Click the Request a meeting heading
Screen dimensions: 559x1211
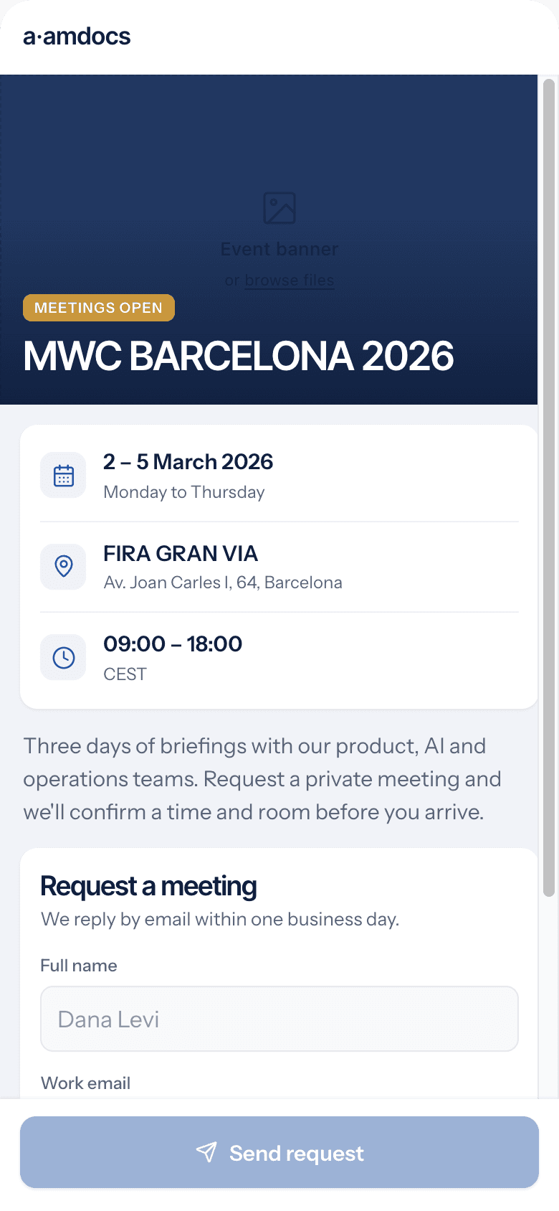tap(148, 886)
